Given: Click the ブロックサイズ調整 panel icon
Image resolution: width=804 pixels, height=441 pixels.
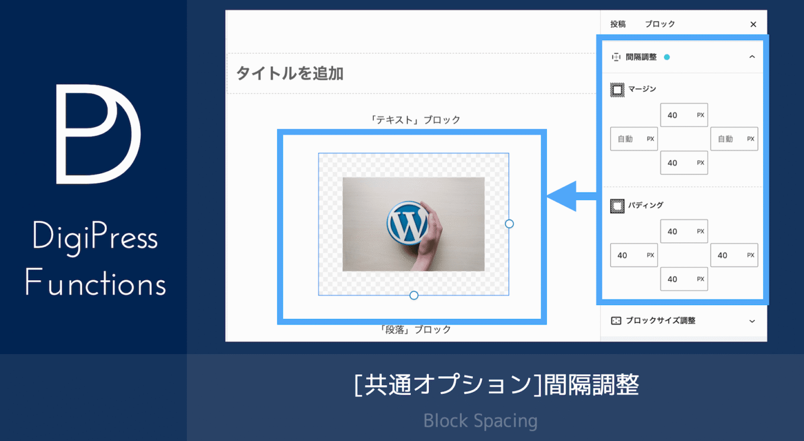Looking at the screenshot, I should [616, 321].
